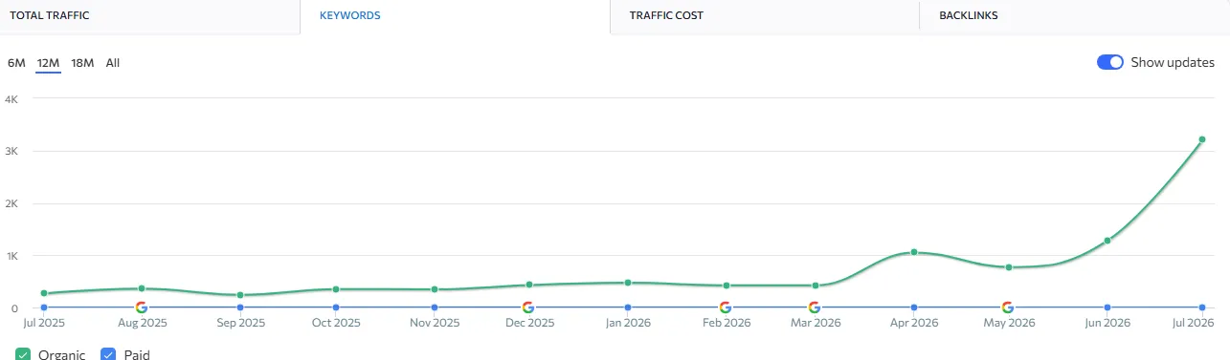This screenshot has width=1230, height=360.
Task: Click the paid data point for Jan 2026
Action: pos(628,307)
